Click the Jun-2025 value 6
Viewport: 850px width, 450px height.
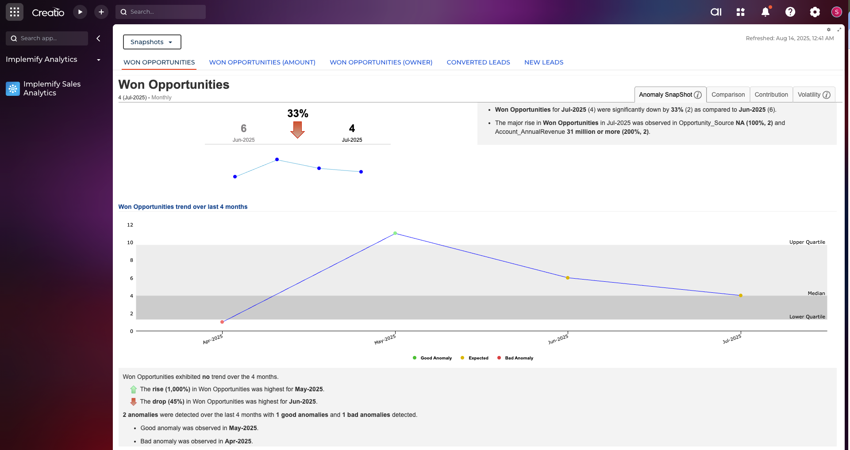243,129
